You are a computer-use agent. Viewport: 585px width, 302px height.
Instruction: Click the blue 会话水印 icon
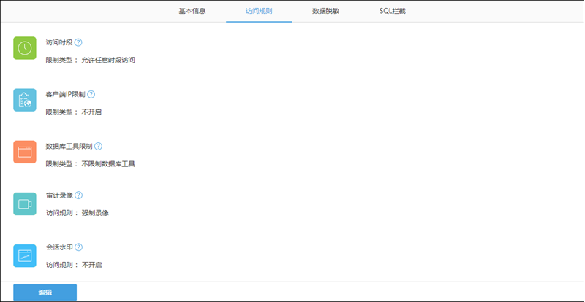coord(25,255)
